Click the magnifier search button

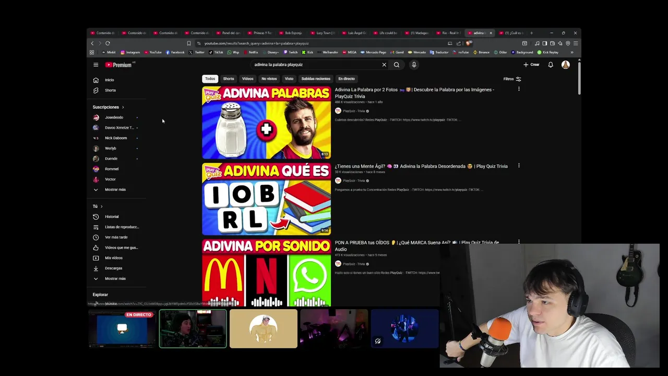pyautogui.click(x=397, y=65)
